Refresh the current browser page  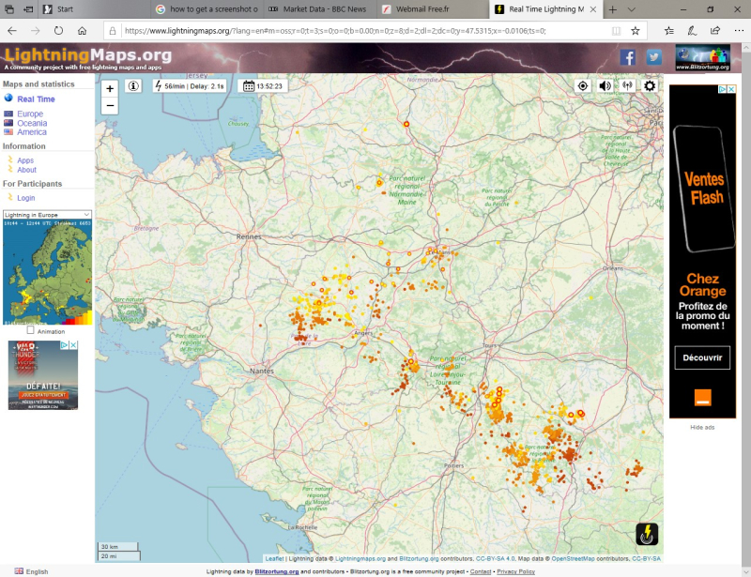pos(58,31)
